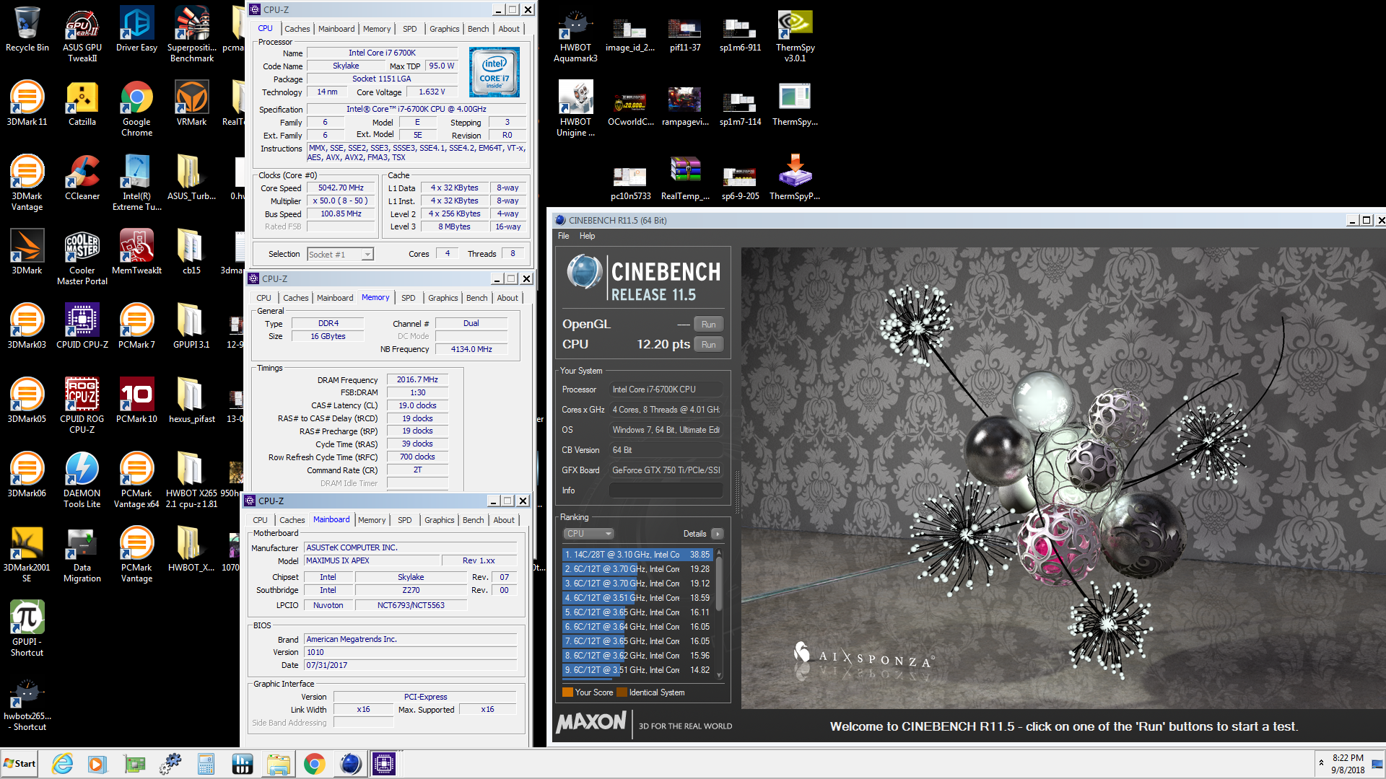
Task: Open cb15 folder on desktop
Action: [x=191, y=253]
